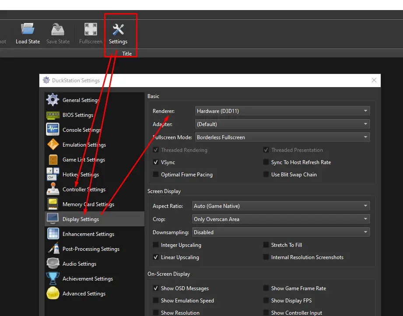Select the Post-Processing Settings icon
Viewport: 403px width, 316px height.
[x=53, y=249]
